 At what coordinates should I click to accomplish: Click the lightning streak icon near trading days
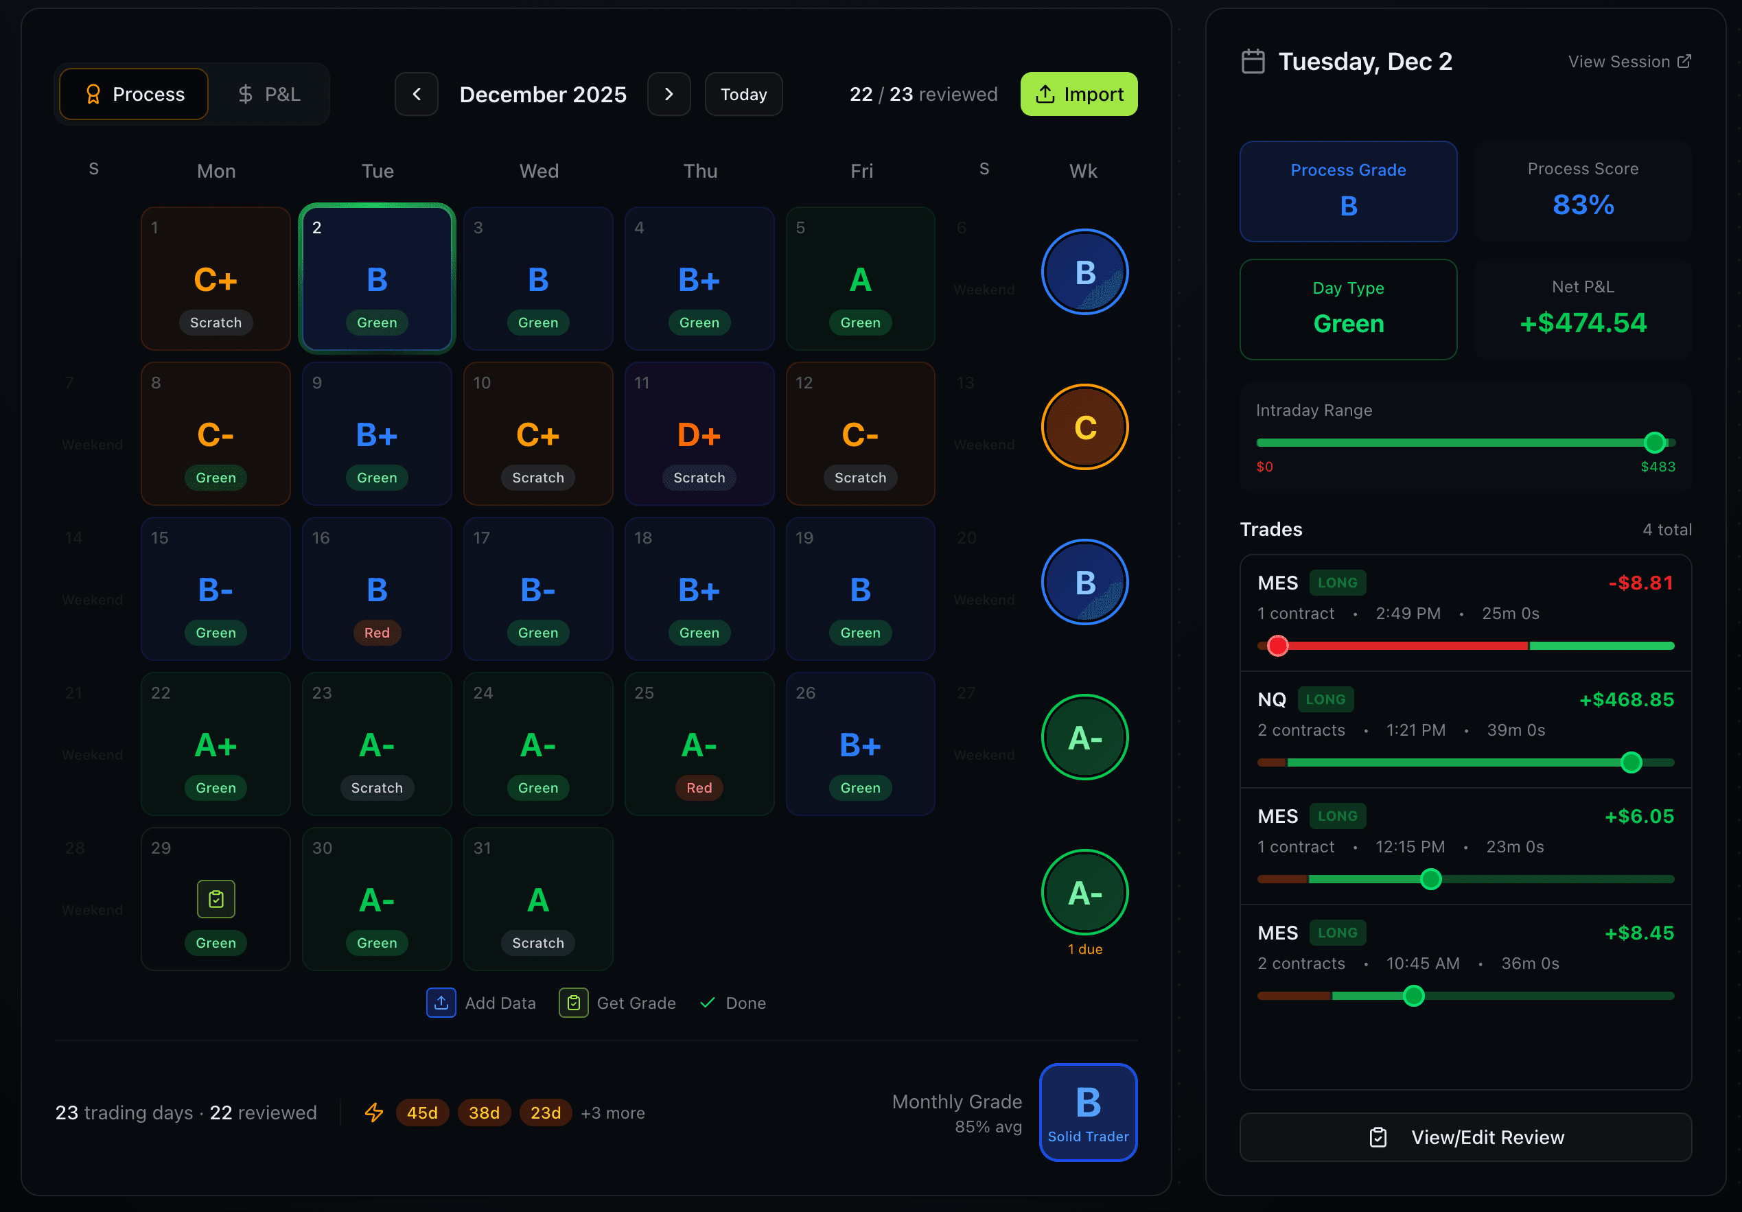(374, 1112)
